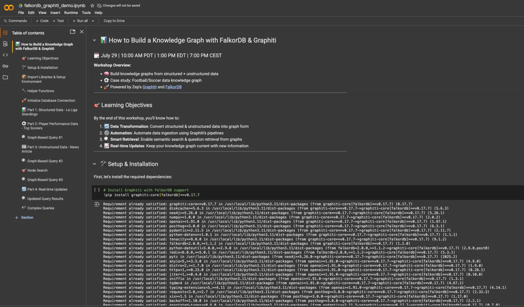The width and height of the screenshot is (524, 307).
Task: Open the Edit menu
Action: [x=31, y=13]
